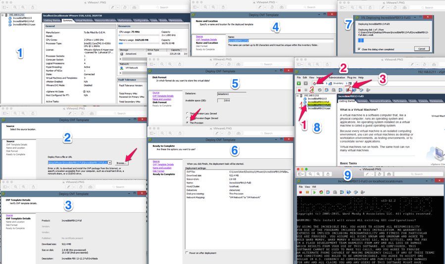This screenshot has width=445, height=264.
Task: Click zoom in magnifier in VMware1.PNG Preview toolbar
Action: (x=23, y=7)
